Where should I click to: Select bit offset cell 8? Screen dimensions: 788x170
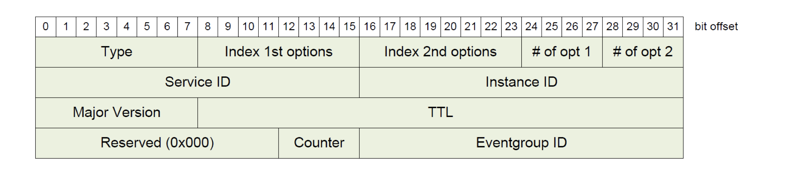[208, 27]
